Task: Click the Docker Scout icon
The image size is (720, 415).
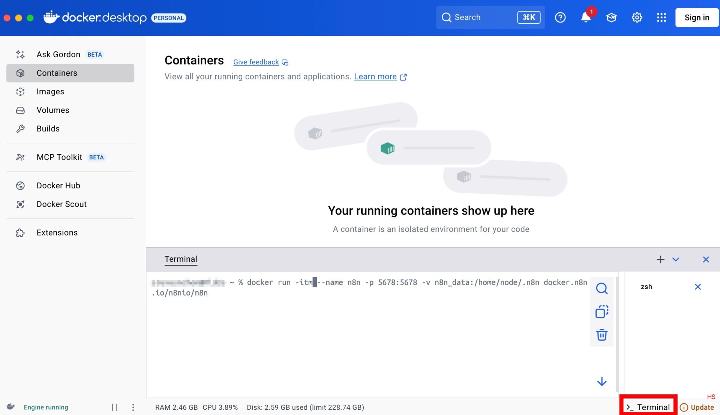Action: (20, 204)
